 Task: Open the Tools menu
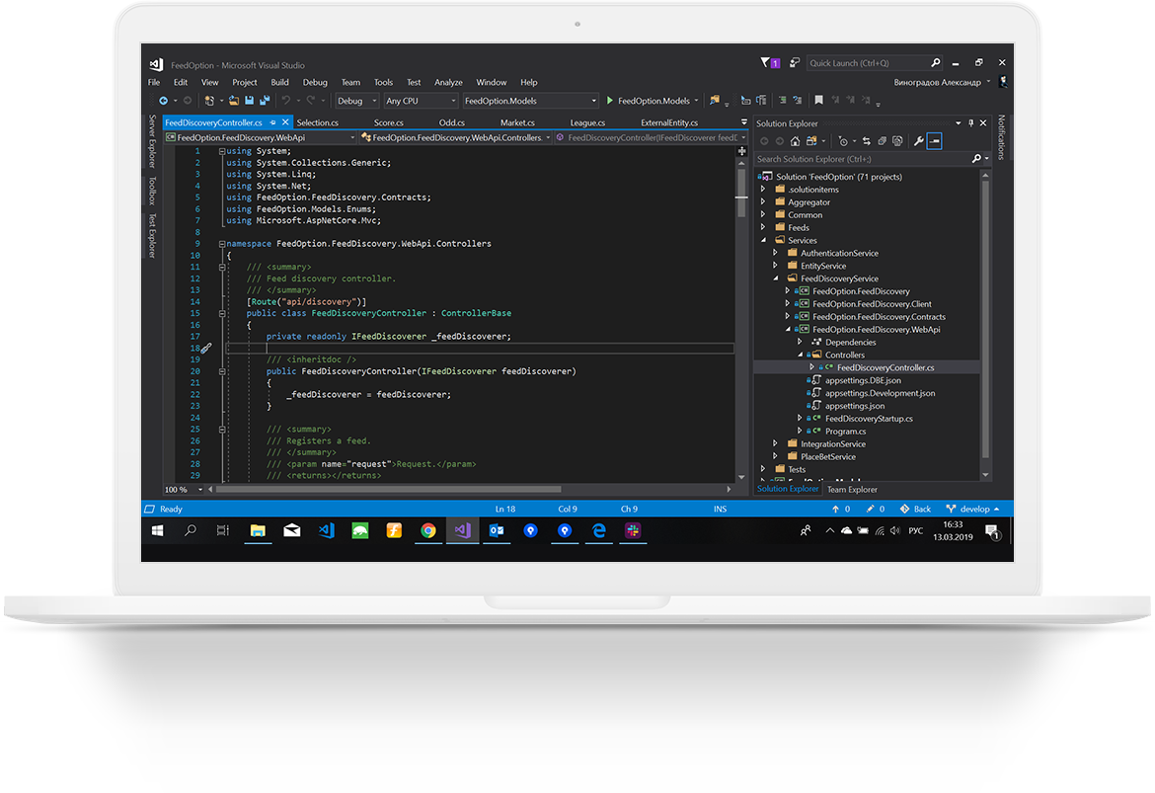point(383,83)
